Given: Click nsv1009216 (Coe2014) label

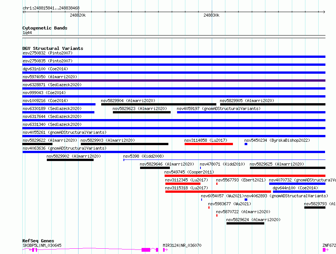Looking at the screenshot, I should [x=45, y=101].
